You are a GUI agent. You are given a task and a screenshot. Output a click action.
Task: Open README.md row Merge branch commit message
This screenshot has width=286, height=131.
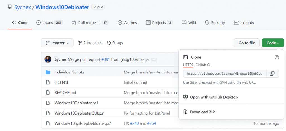tap(151, 93)
